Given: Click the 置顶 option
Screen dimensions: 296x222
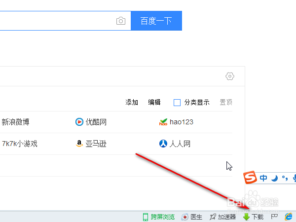Looking at the screenshot, I should tap(226, 102).
